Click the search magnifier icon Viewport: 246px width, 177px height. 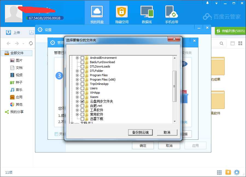221,43
